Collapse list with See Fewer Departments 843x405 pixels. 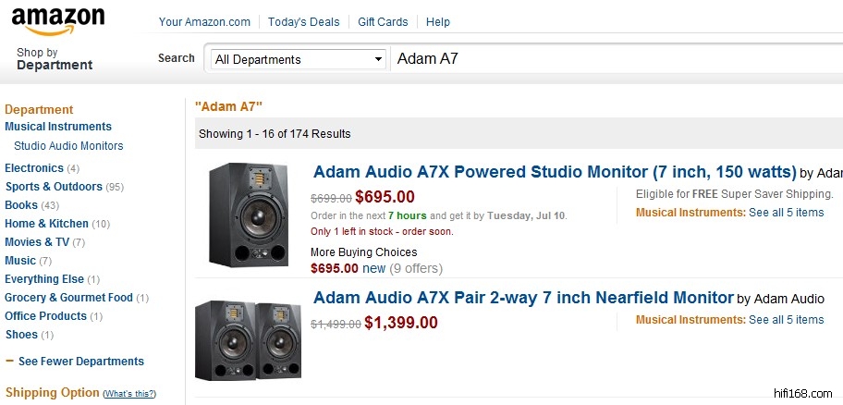[80, 362]
